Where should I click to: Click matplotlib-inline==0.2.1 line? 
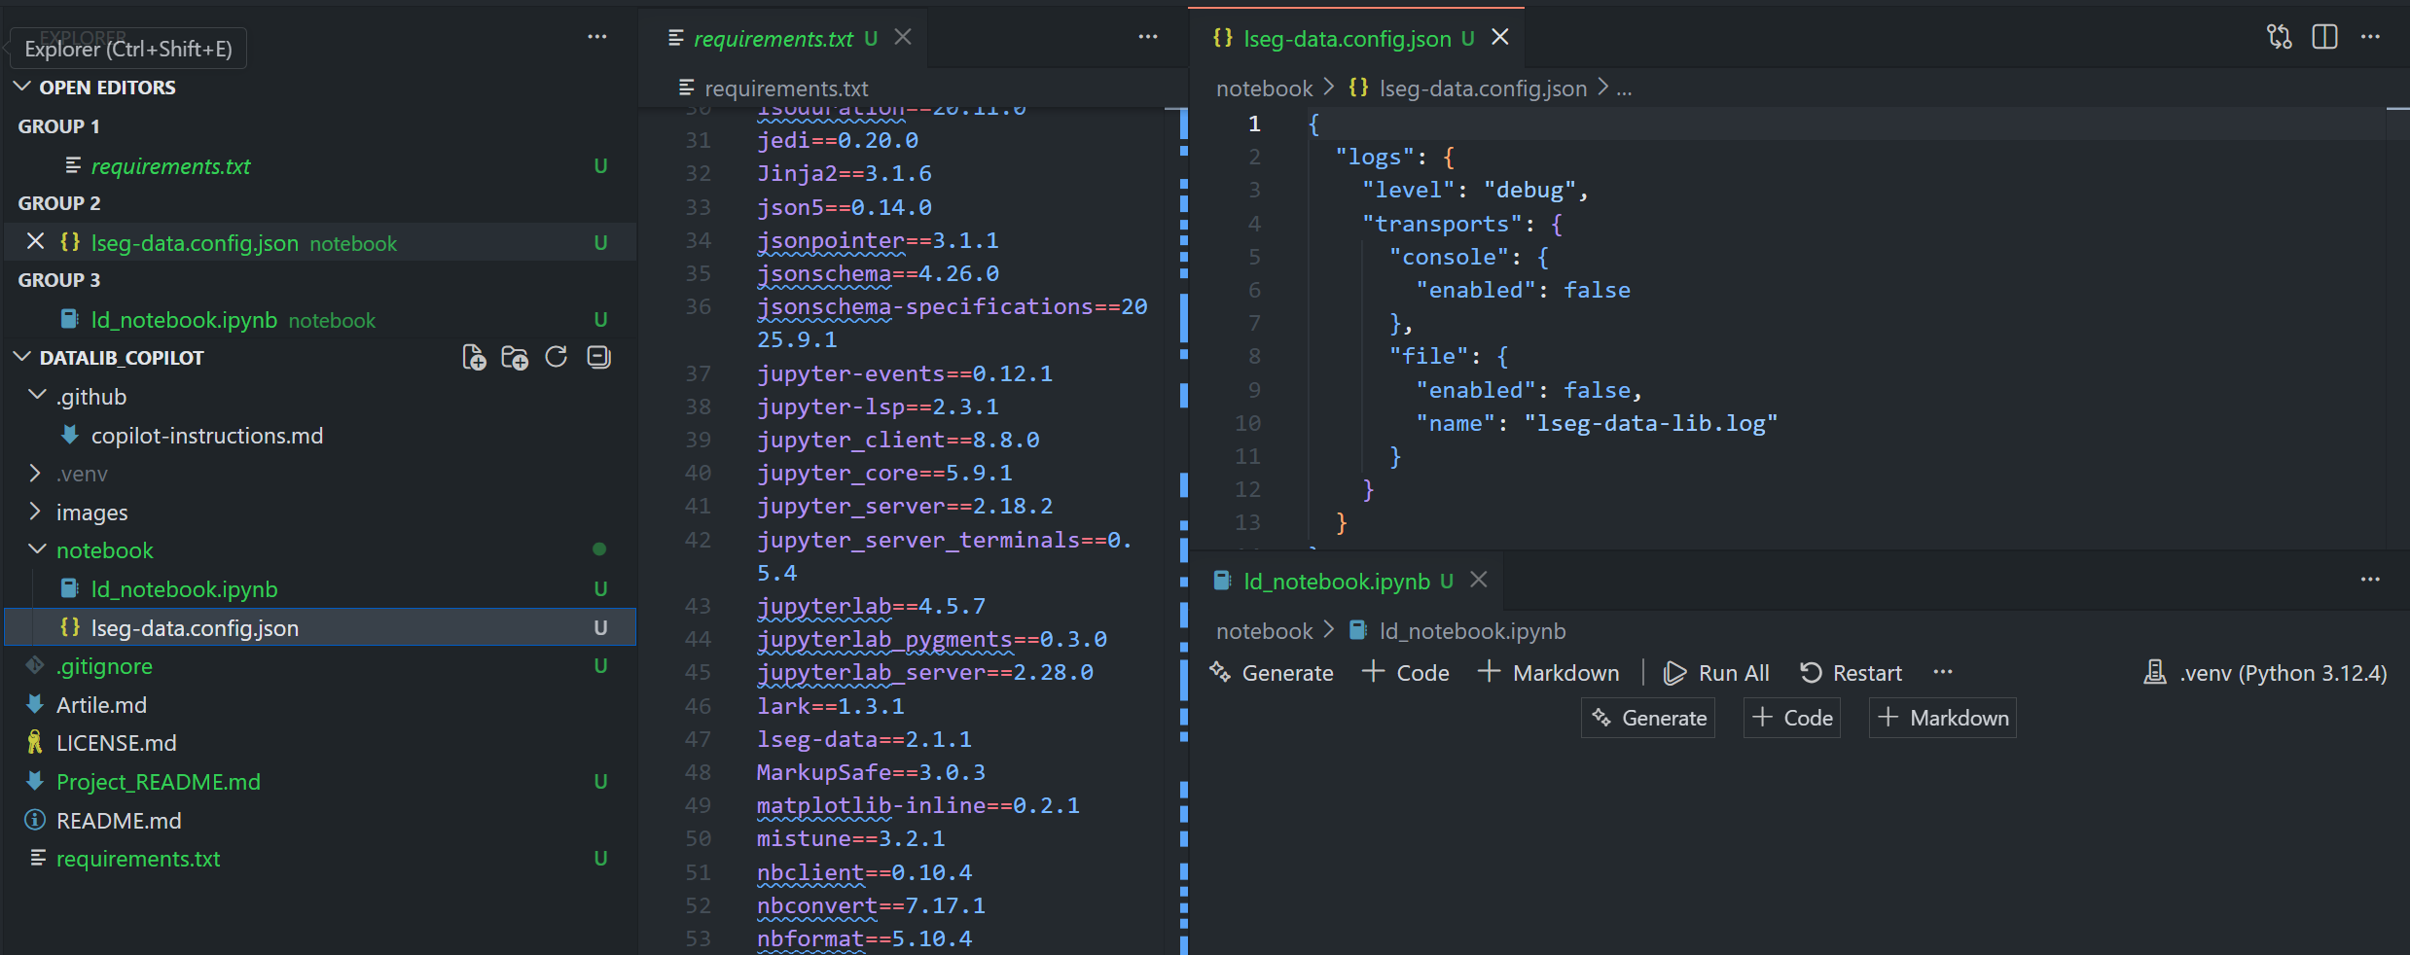(917, 805)
